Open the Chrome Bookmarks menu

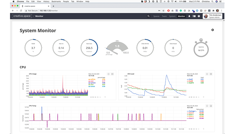pyautogui.click(x=56, y=1)
